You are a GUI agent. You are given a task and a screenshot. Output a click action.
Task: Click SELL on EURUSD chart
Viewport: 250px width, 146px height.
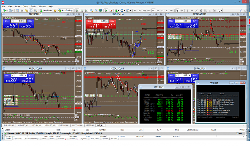(6, 21)
